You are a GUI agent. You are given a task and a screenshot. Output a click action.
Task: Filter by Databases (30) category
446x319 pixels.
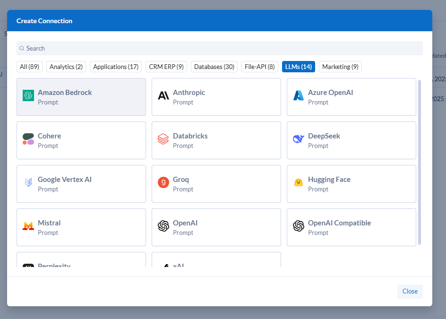214,67
